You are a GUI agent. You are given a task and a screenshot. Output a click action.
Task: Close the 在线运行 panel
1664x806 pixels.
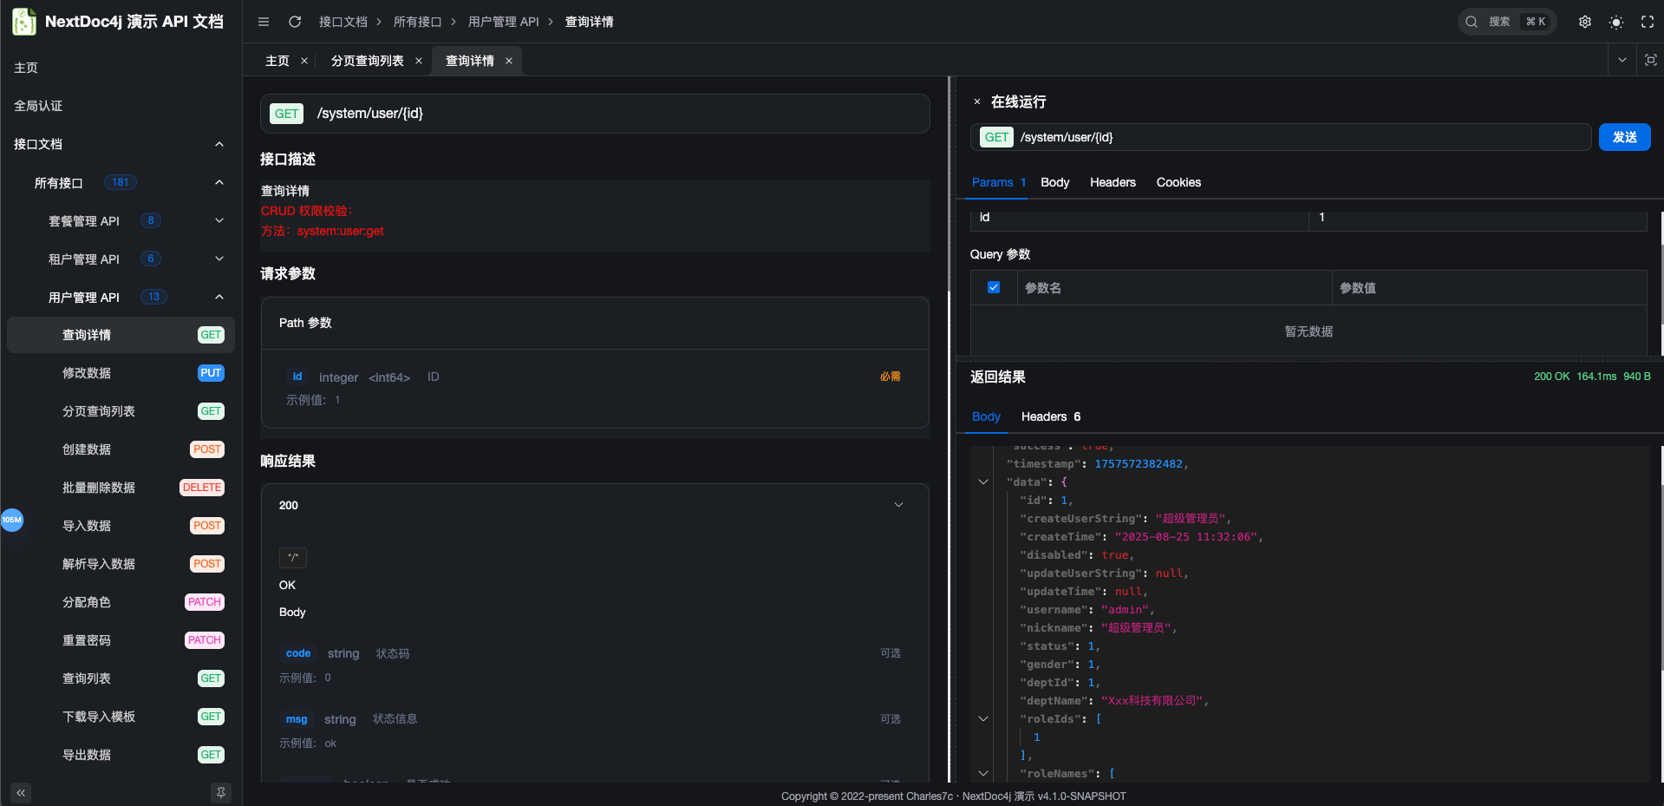point(977,102)
